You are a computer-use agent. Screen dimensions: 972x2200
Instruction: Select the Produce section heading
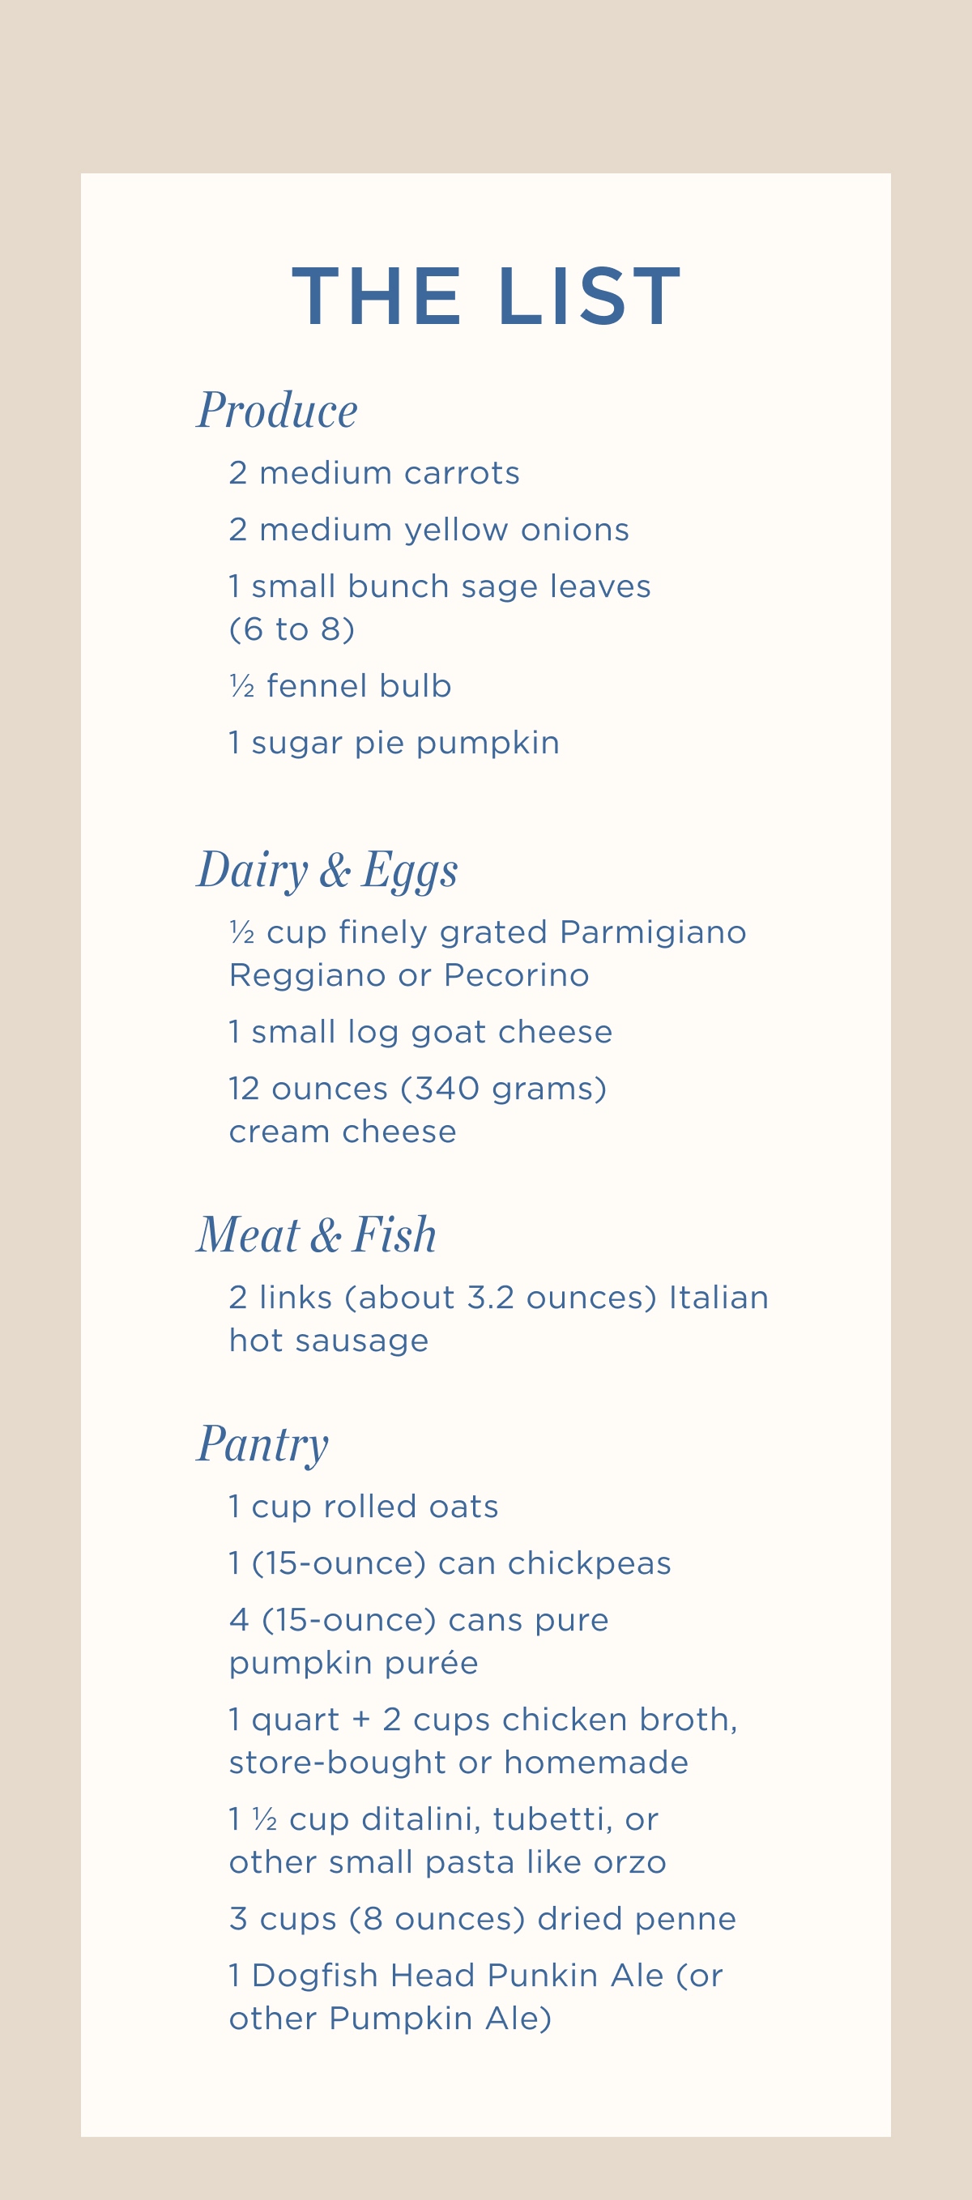pyautogui.click(x=278, y=409)
